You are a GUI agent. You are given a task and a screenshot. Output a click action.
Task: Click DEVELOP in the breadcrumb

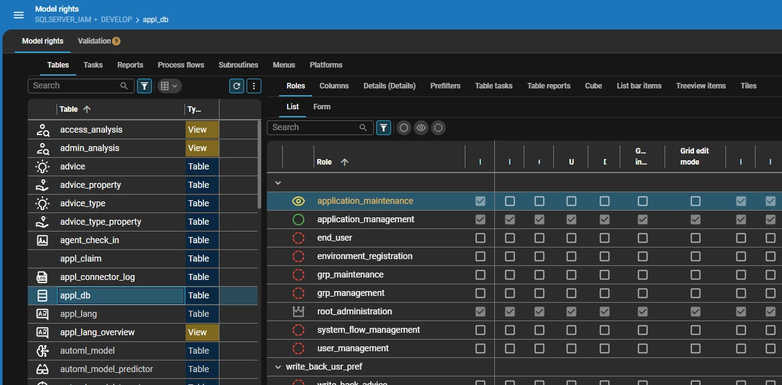pyautogui.click(x=116, y=20)
